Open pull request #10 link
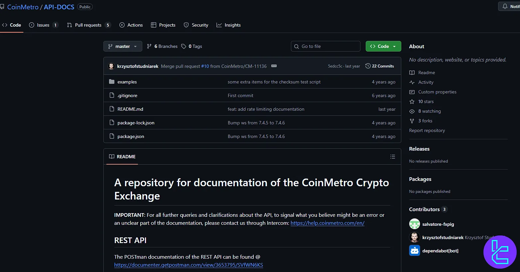520x272 pixels. pyautogui.click(x=205, y=66)
